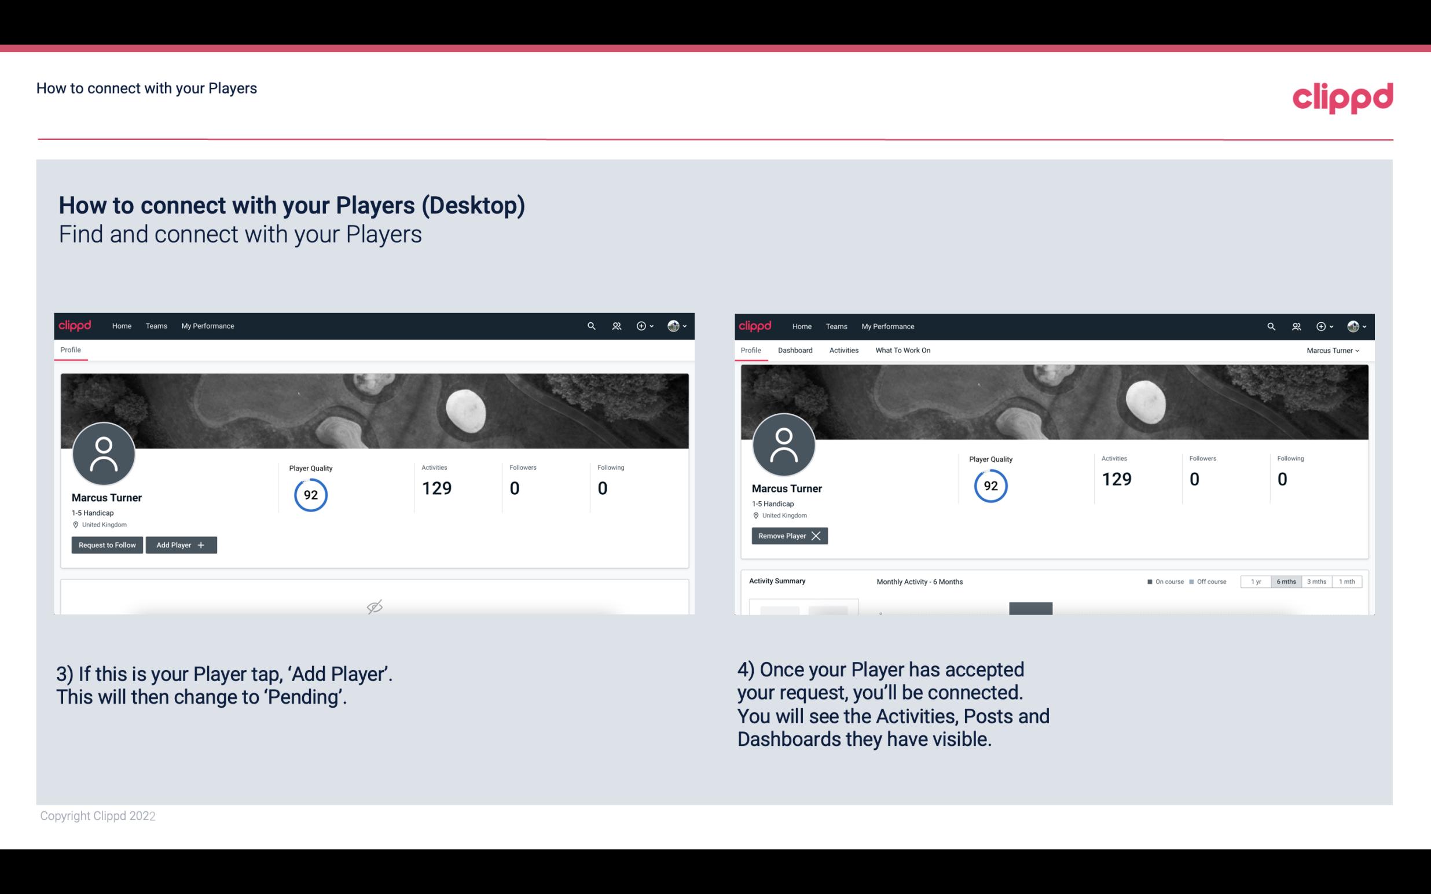Select the What To On tab
Image resolution: width=1431 pixels, height=894 pixels.
point(902,350)
